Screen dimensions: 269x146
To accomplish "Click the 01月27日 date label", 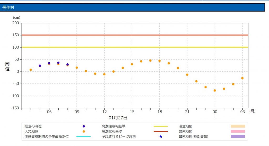I will coord(118,118).
